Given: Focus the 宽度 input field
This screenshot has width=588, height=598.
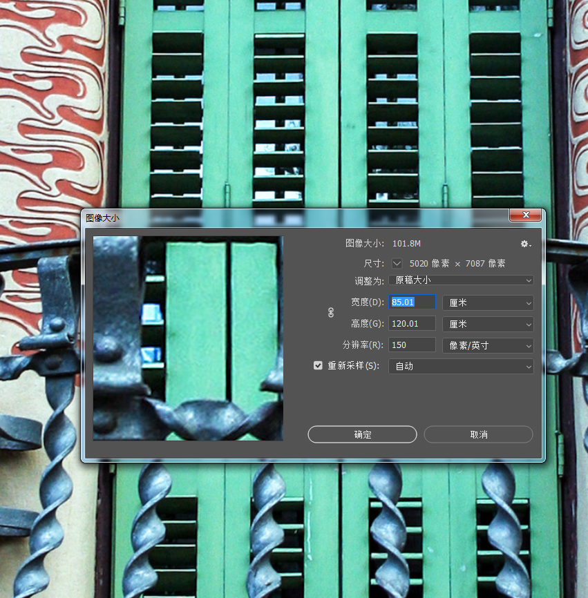Looking at the screenshot, I should (412, 302).
